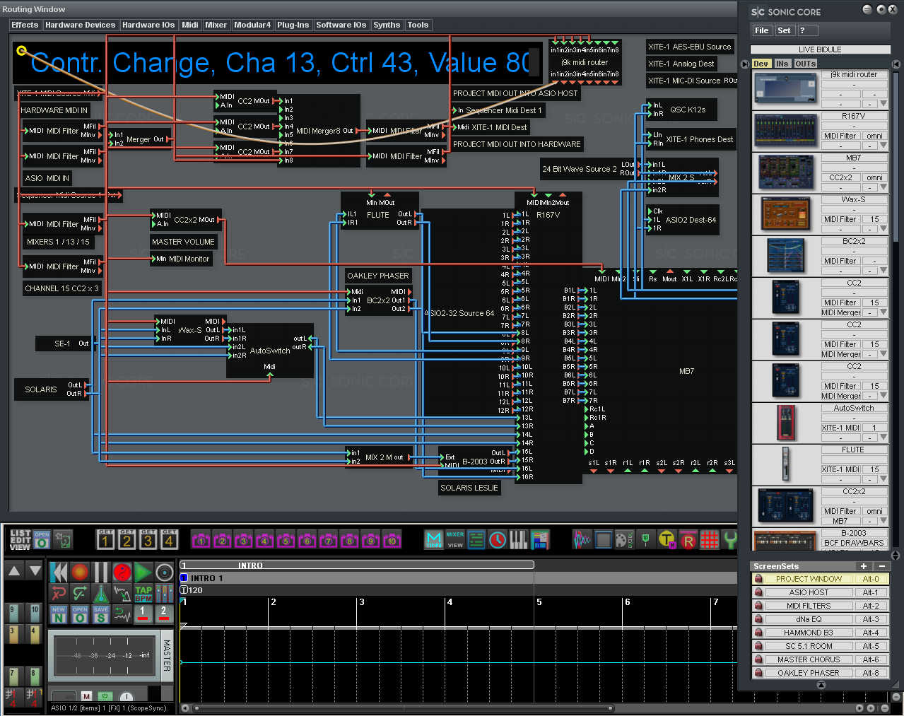The width and height of the screenshot is (904, 716).
Task: Expand the Wax-S device arrow
Action: 883,228
